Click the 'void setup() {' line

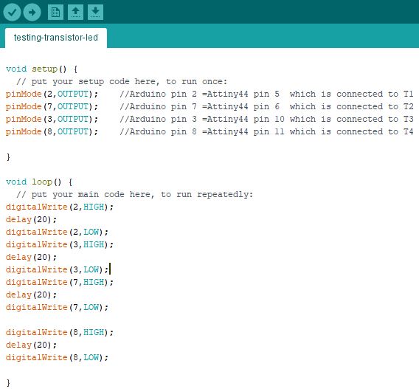(42, 69)
